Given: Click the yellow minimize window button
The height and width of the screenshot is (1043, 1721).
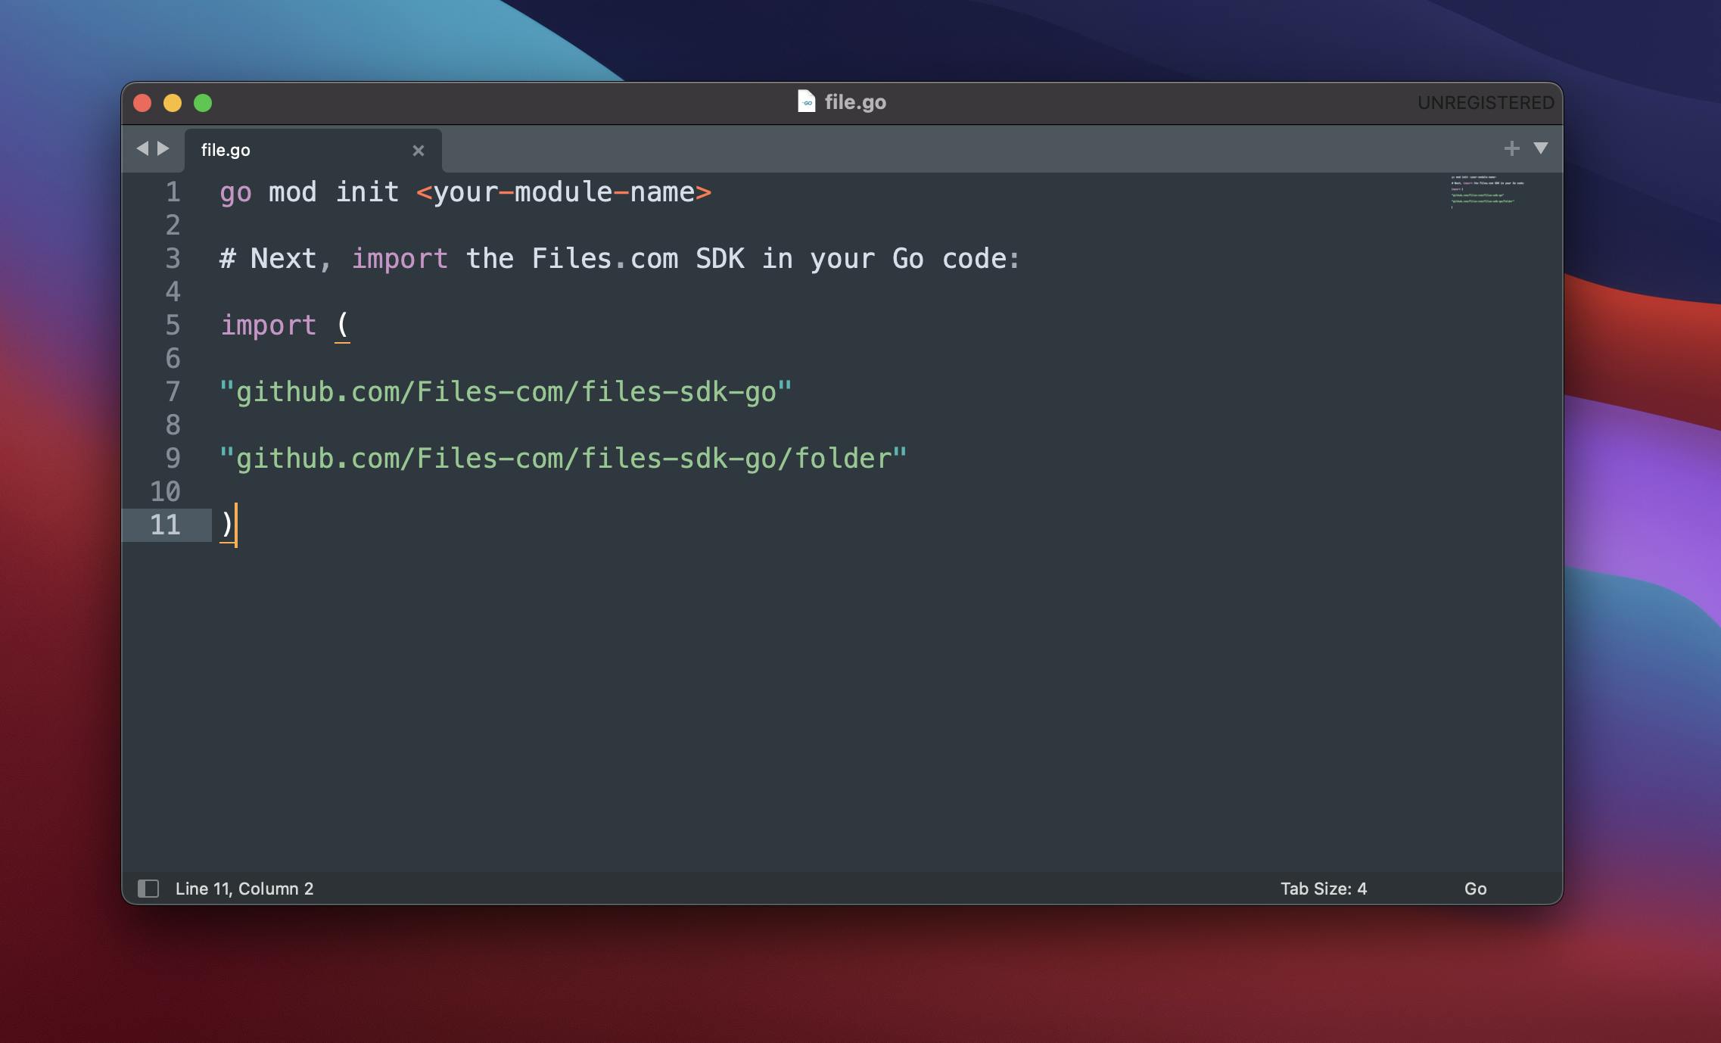Looking at the screenshot, I should [173, 103].
